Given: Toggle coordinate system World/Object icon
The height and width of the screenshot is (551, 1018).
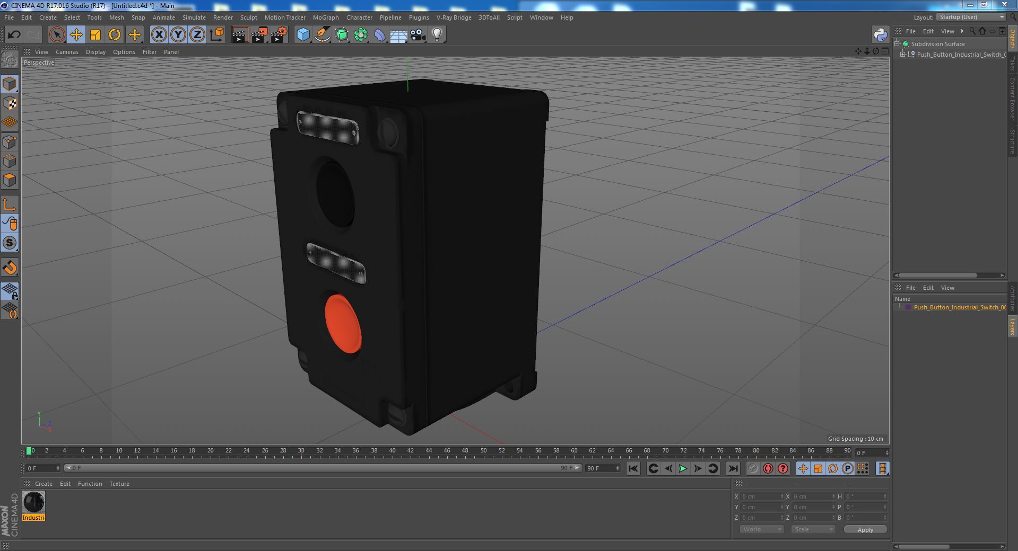Looking at the screenshot, I should pyautogui.click(x=216, y=35).
